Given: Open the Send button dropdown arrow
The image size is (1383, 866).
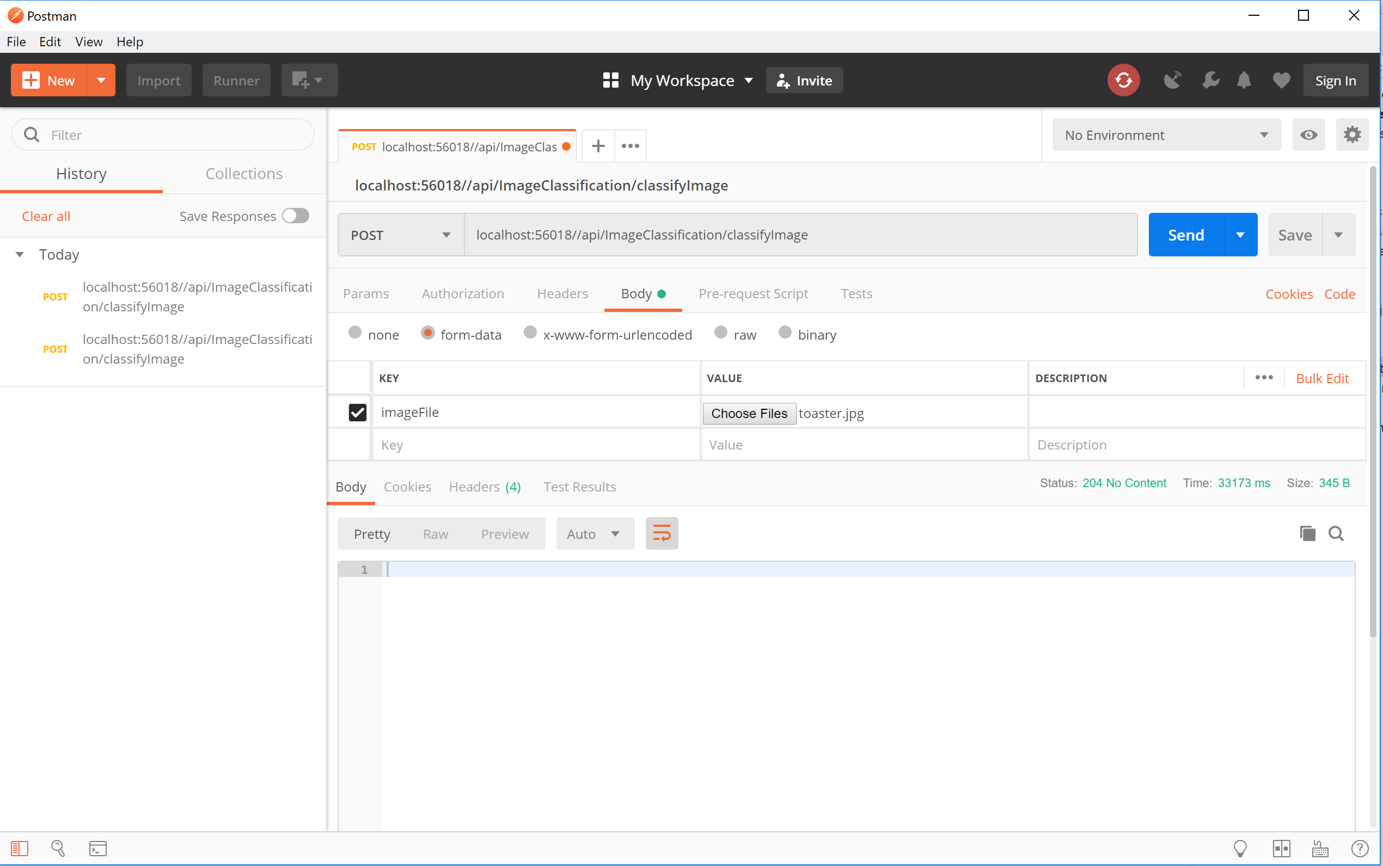Looking at the screenshot, I should coord(1240,235).
